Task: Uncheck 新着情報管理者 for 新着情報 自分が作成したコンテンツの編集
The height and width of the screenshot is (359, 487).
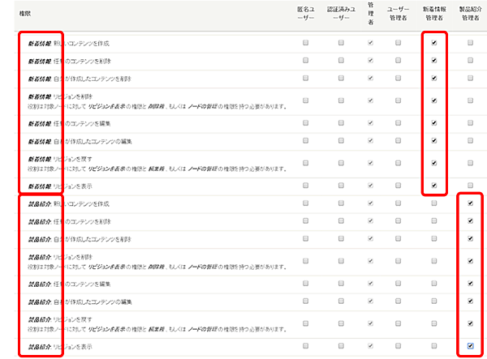Action: tap(435, 141)
